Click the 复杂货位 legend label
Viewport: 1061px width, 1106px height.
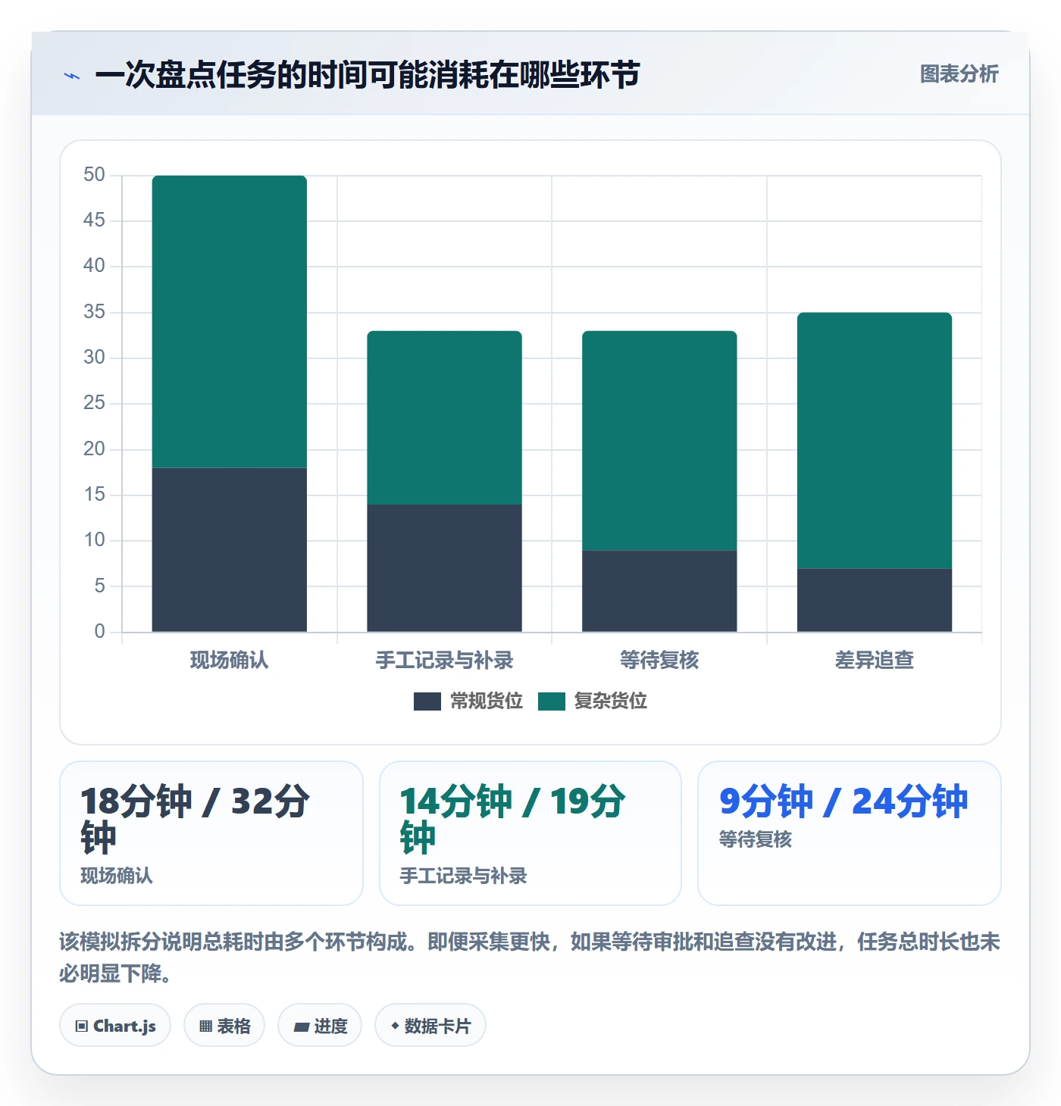611,701
